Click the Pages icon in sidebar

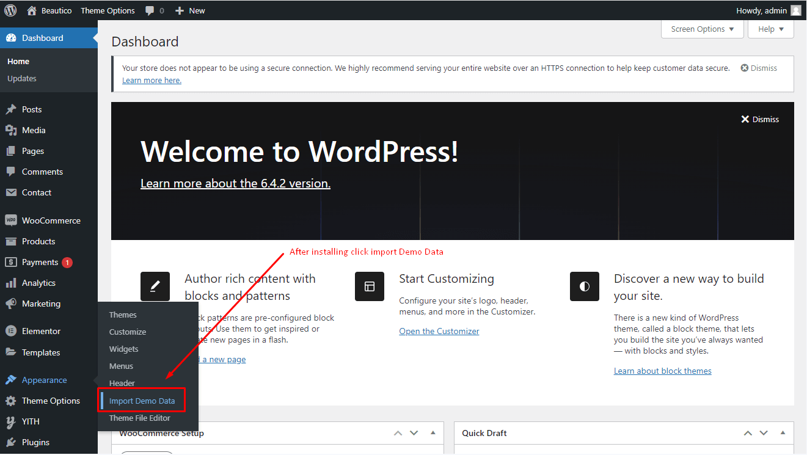[11, 151]
